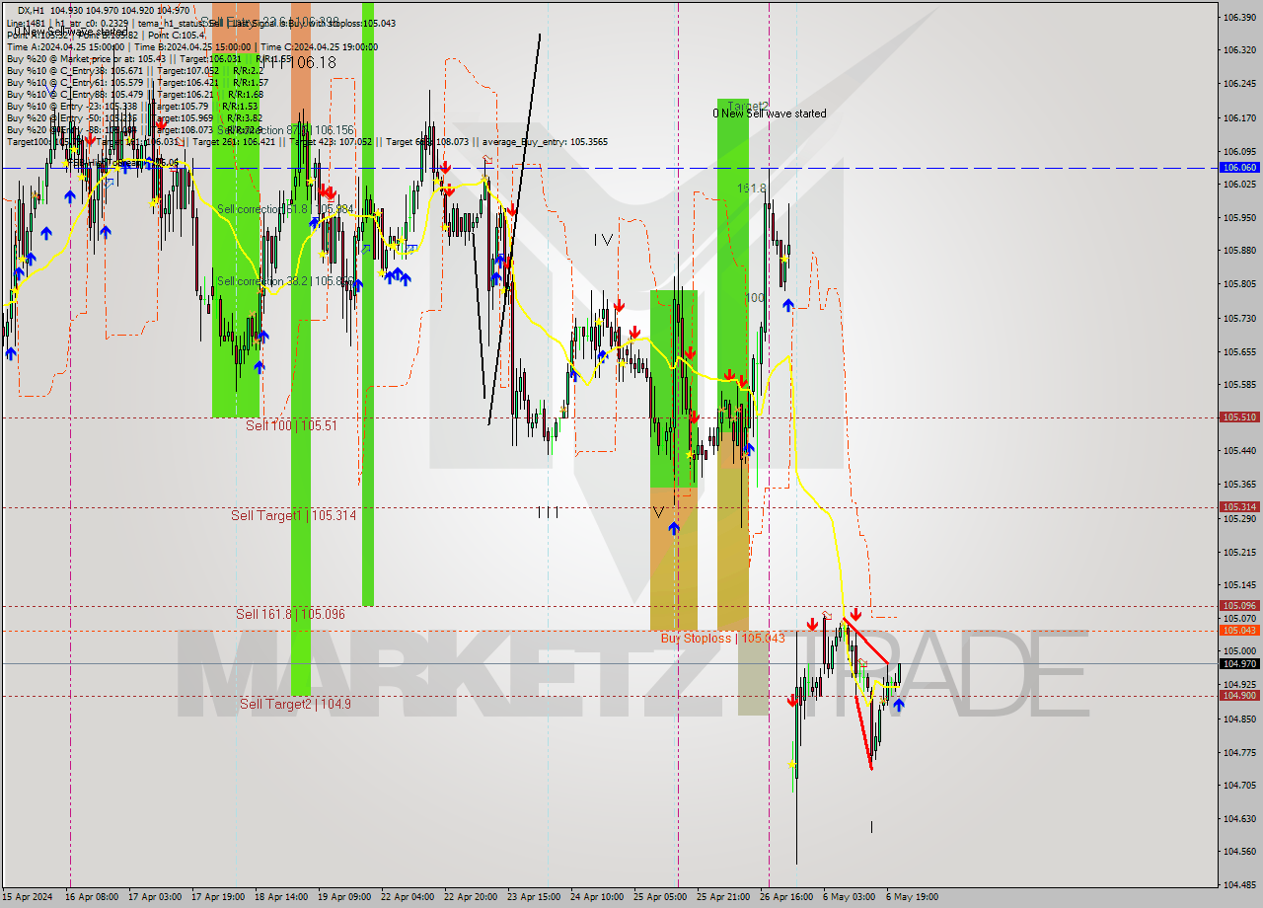Click the black 104.970 current price tag
Screen dimensions: 1263x908
1239,663
